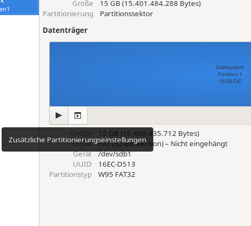Click the Gerät label
Image resolution: width=251 pixels, height=226 pixels.
coord(82,154)
